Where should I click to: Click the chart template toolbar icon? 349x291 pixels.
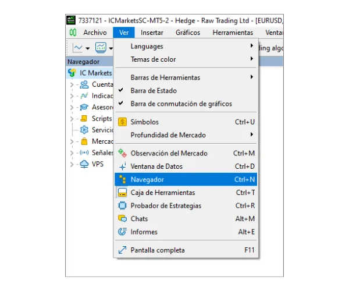coord(101,48)
